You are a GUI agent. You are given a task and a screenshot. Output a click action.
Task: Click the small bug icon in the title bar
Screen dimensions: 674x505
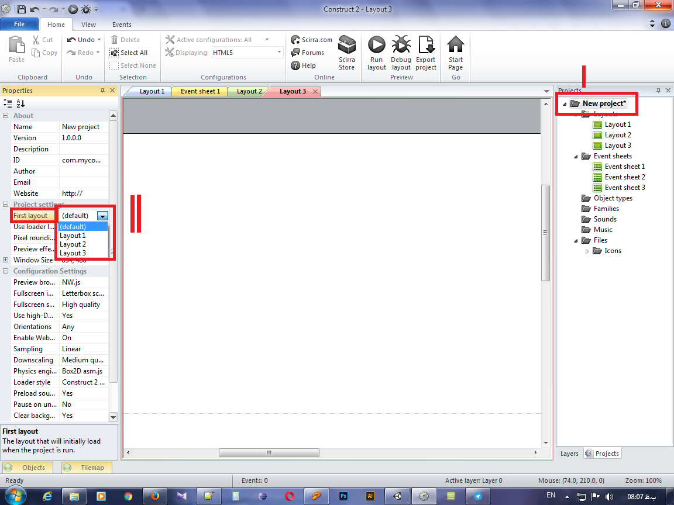86,9
